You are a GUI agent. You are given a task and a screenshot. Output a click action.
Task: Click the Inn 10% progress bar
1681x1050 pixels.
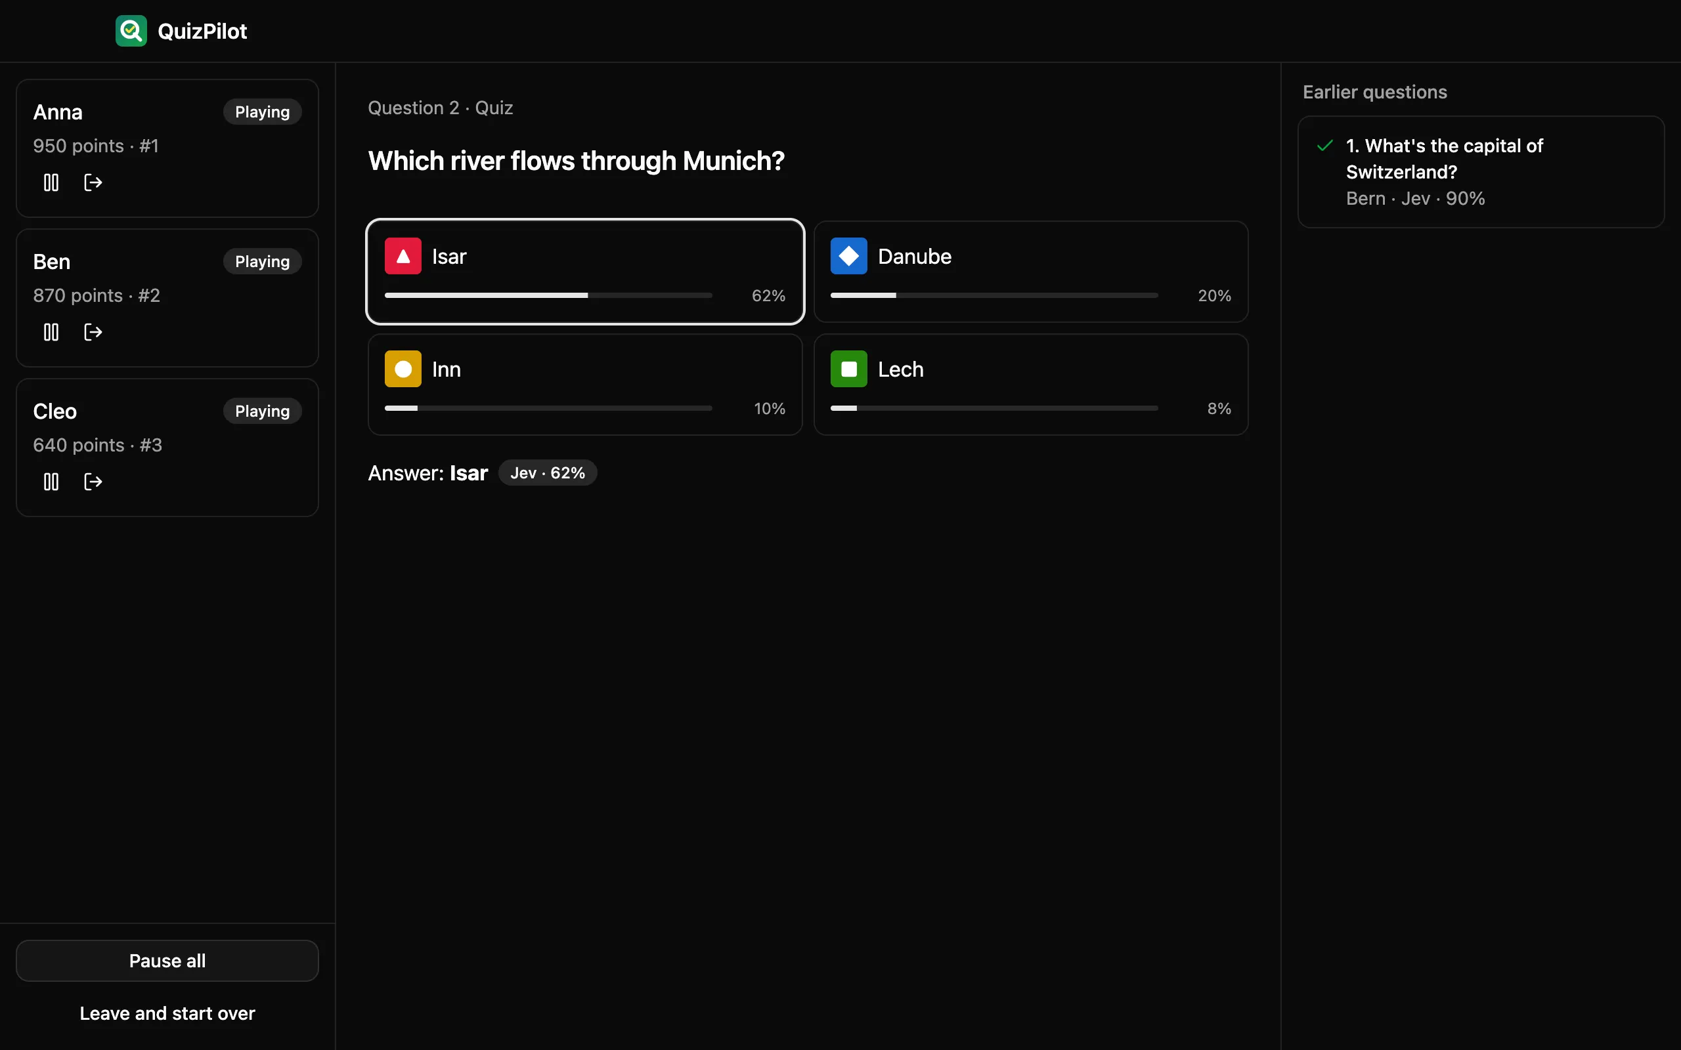coord(549,408)
